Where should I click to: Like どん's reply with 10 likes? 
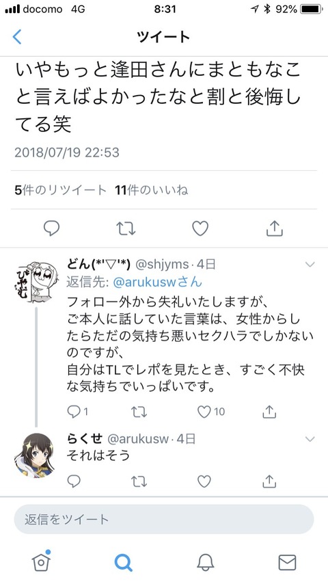point(210,412)
